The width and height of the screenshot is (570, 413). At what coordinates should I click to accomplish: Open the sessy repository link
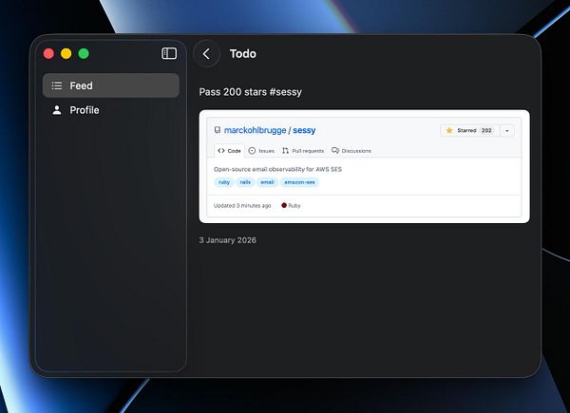click(x=304, y=130)
